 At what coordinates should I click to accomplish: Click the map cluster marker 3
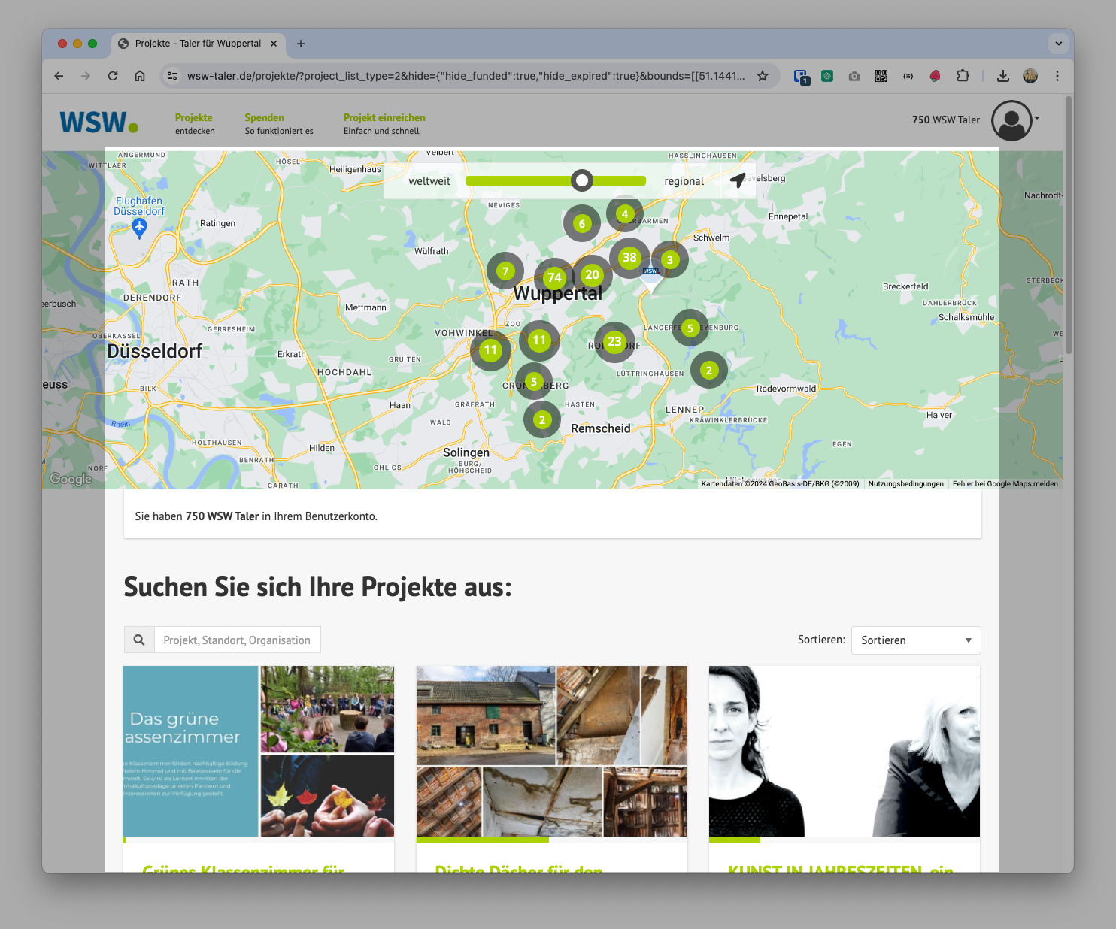(670, 260)
